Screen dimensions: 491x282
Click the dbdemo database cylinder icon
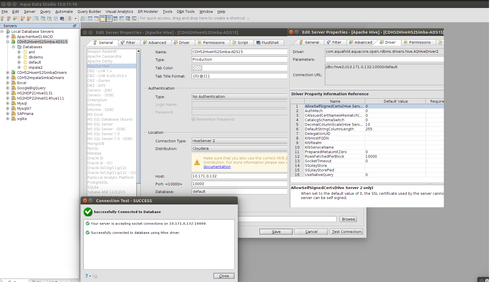(25, 57)
